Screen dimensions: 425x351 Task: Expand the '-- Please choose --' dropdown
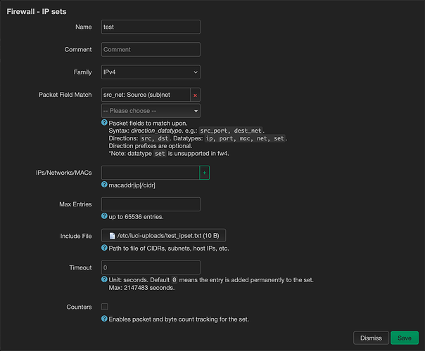(x=151, y=111)
